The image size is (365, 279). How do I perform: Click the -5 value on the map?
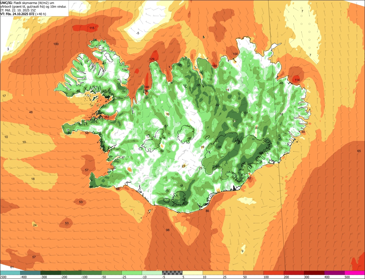tap(138, 33)
